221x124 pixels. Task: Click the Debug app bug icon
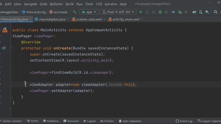[x=160, y=12]
